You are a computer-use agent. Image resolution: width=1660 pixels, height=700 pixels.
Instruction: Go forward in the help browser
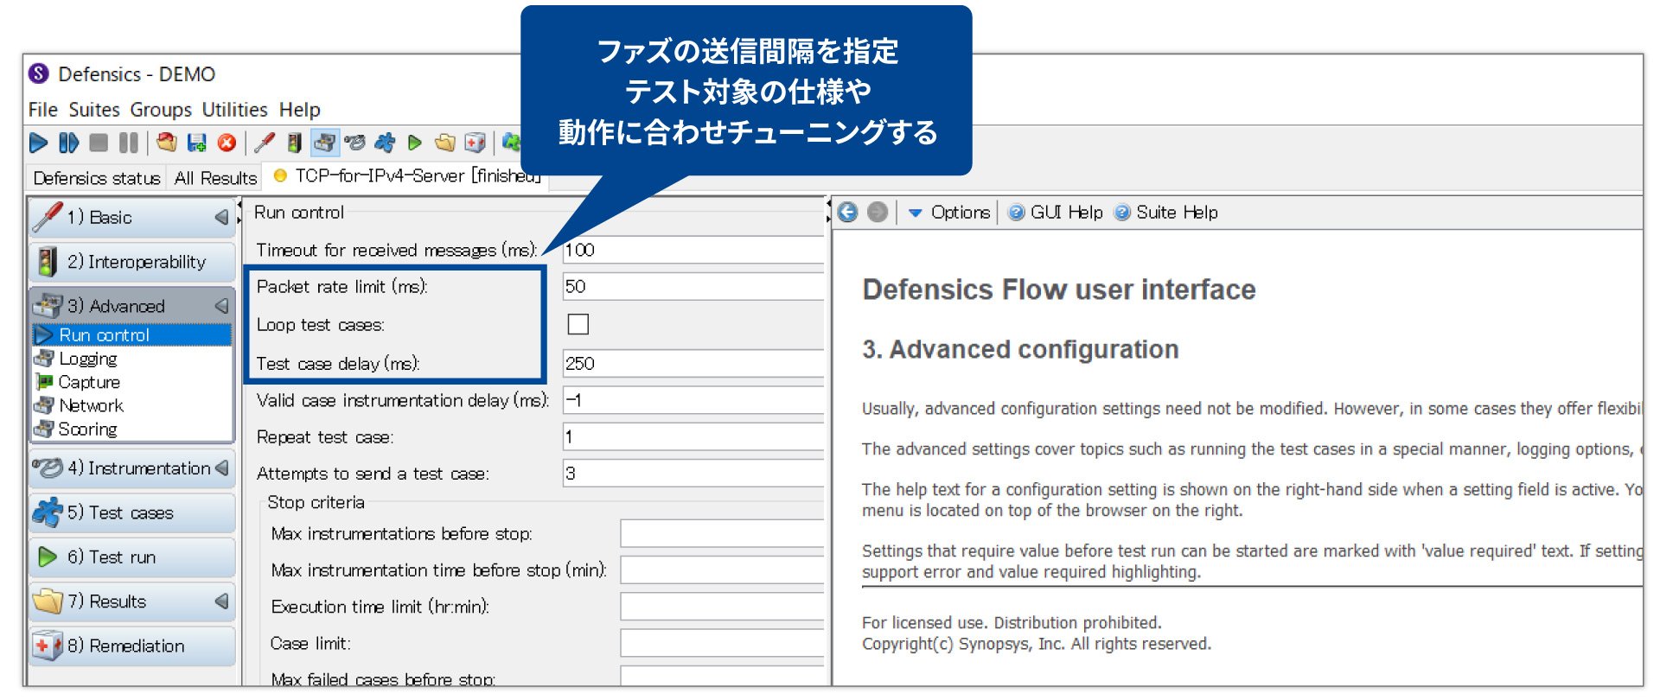pos(878,212)
